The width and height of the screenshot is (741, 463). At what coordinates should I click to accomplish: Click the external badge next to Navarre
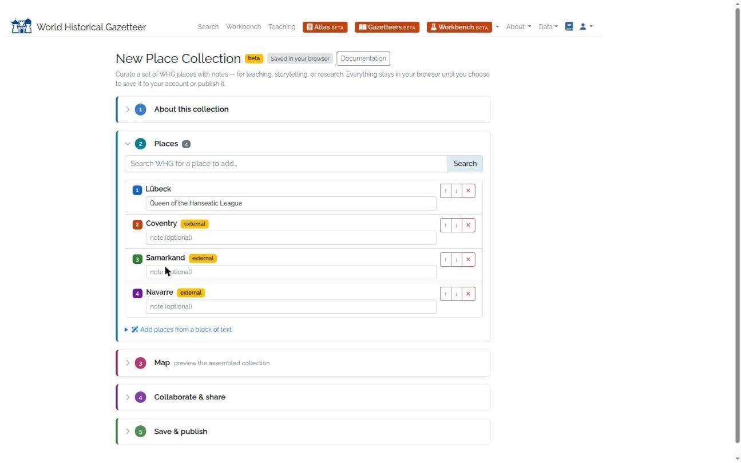pos(191,292)
